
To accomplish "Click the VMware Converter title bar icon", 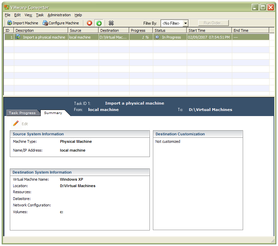I will 6,7.
